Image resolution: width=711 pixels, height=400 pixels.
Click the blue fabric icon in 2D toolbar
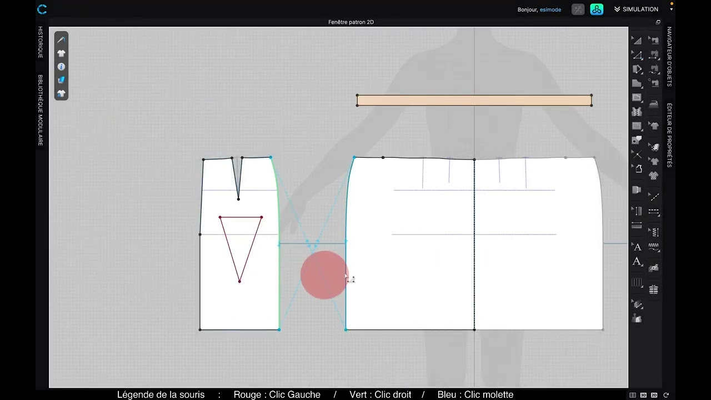(x=61, y=80)
